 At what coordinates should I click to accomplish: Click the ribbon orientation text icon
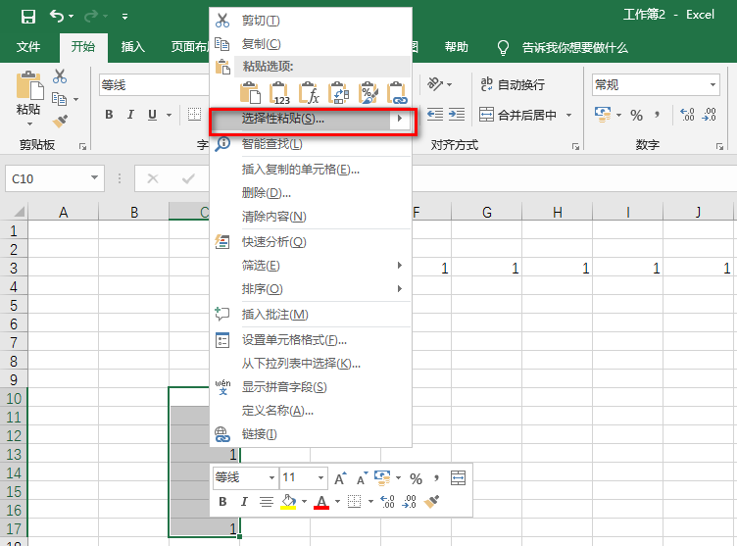pos(435,83)
